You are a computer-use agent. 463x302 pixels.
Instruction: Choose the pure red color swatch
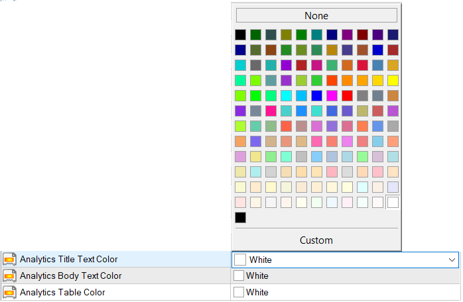347,95
